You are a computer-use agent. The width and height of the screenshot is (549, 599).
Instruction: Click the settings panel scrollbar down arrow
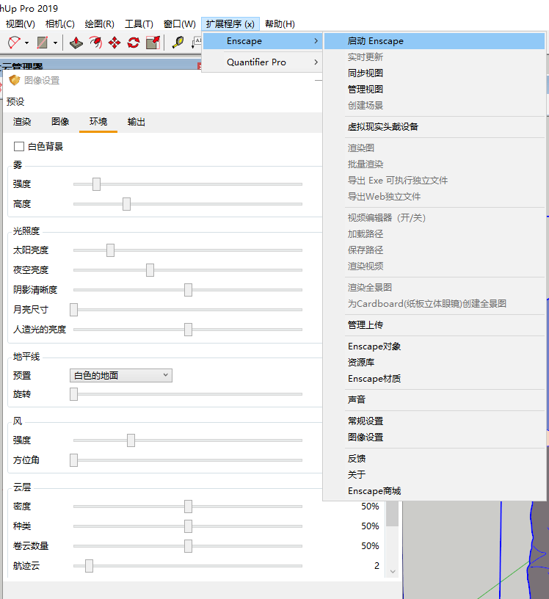[393, 572]
